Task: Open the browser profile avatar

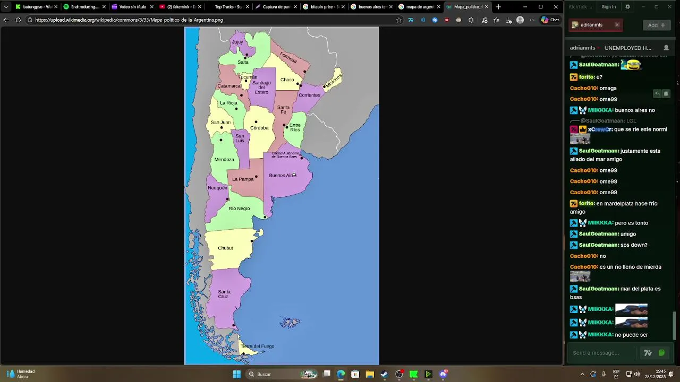Action: (520, 20)
